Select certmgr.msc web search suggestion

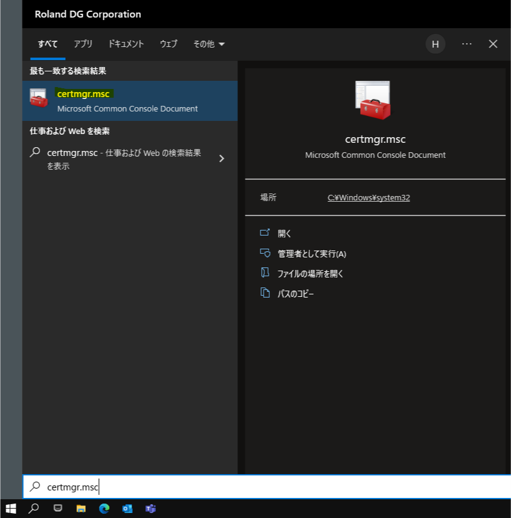coord(124,159)
